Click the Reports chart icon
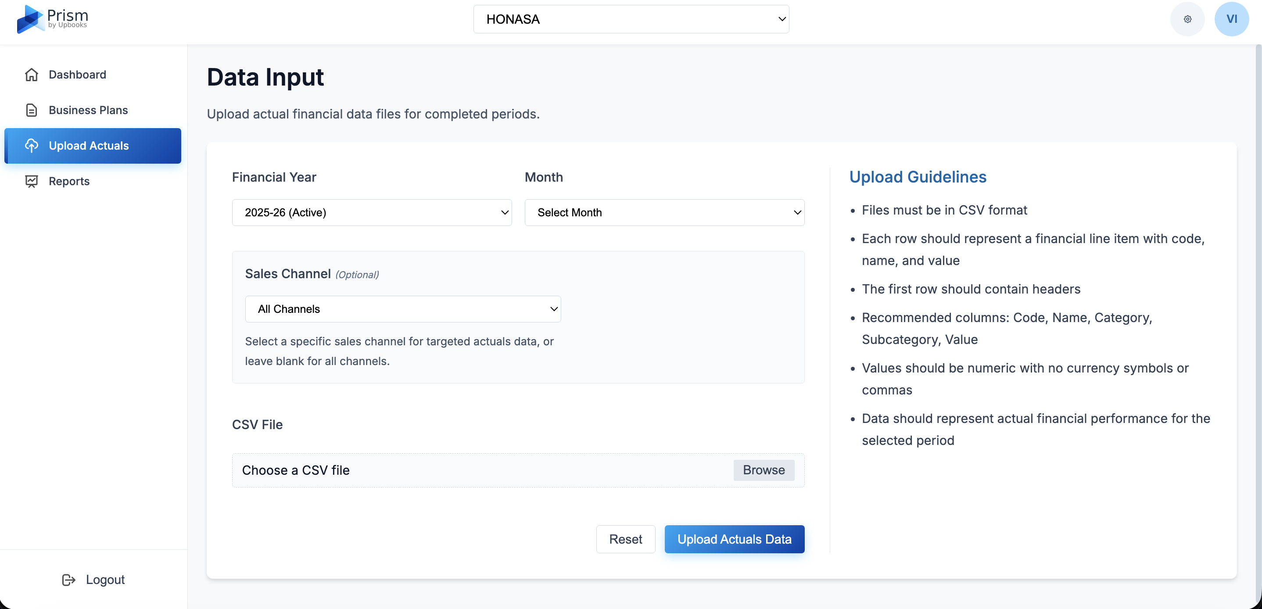This screenshot has height=609, width=1262. click(31, 181)
